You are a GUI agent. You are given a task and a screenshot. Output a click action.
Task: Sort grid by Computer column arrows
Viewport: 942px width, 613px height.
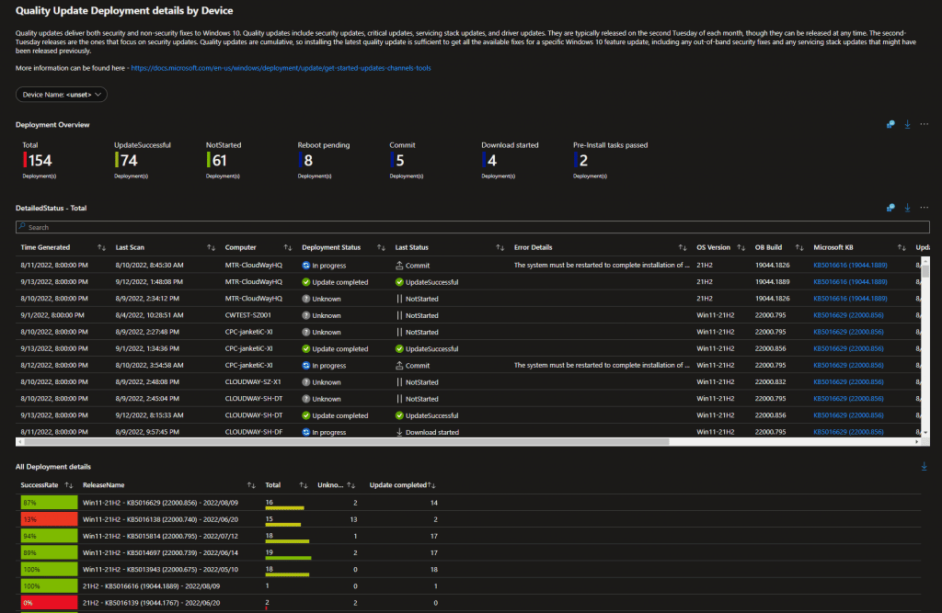click(288, 247)
